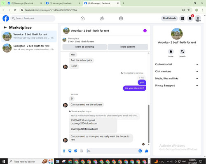
Task: Open the Groups icon in top navigation
Action: 121,19
